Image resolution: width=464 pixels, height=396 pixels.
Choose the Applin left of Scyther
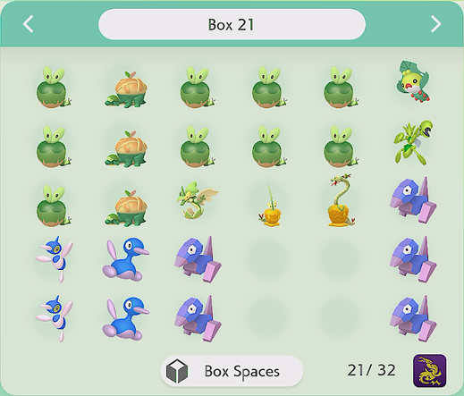point(342,146)
